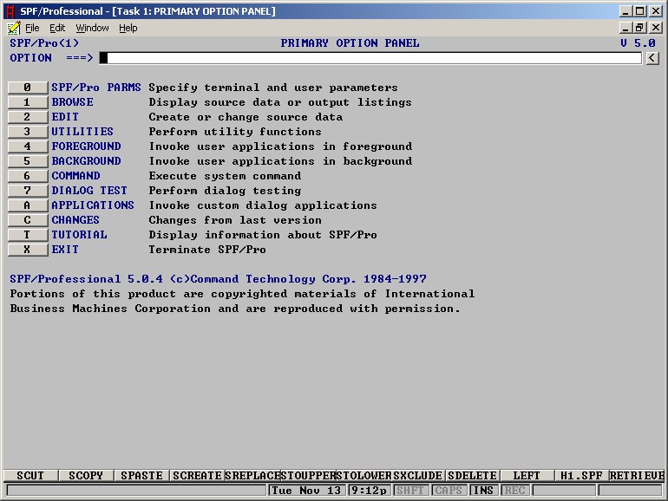Image resolution: width=668 pixels, height=501 pixels.
Task: Click the date 'Tue Nov 13' in status bar
Action: (x=307, y=491)
